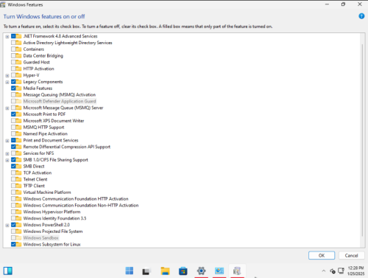Disable Microsoft Print to PDF
Viewport: 368px width, 278px height.
tap(13, 114)
